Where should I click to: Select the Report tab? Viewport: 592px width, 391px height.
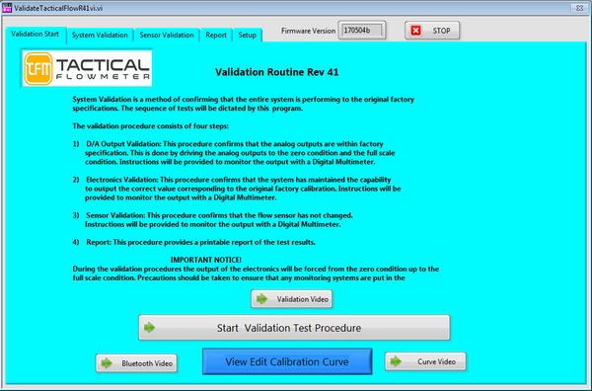[x=216, y=36]
